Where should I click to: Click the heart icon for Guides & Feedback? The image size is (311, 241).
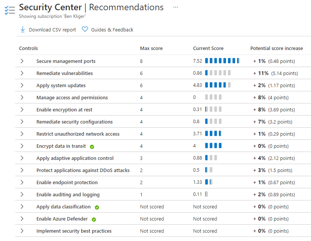click(85, 30)
